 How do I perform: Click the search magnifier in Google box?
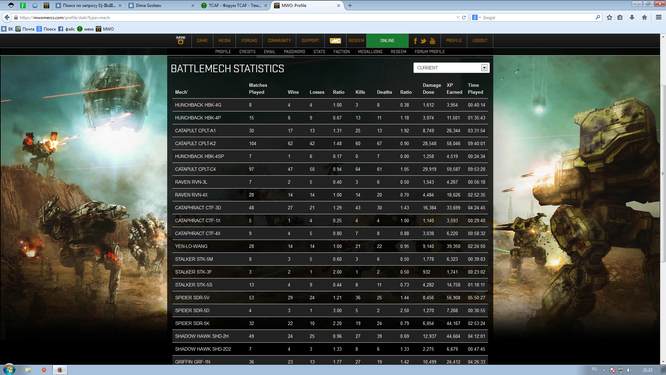(x=598, y=17)
